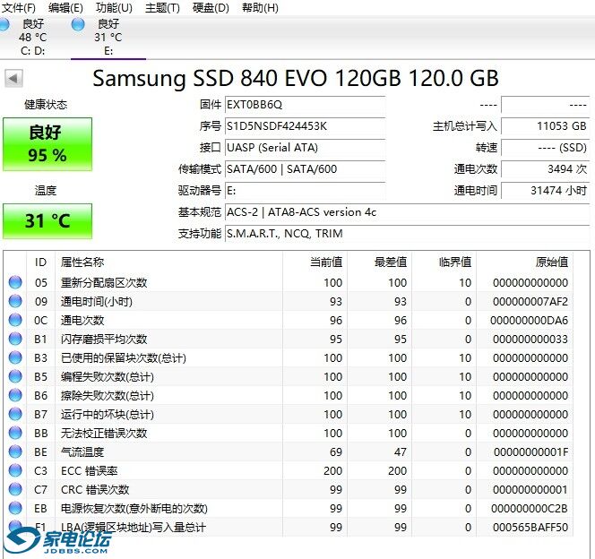
Task: Open the 编辑(E) menu
Action: coord(65,7)
